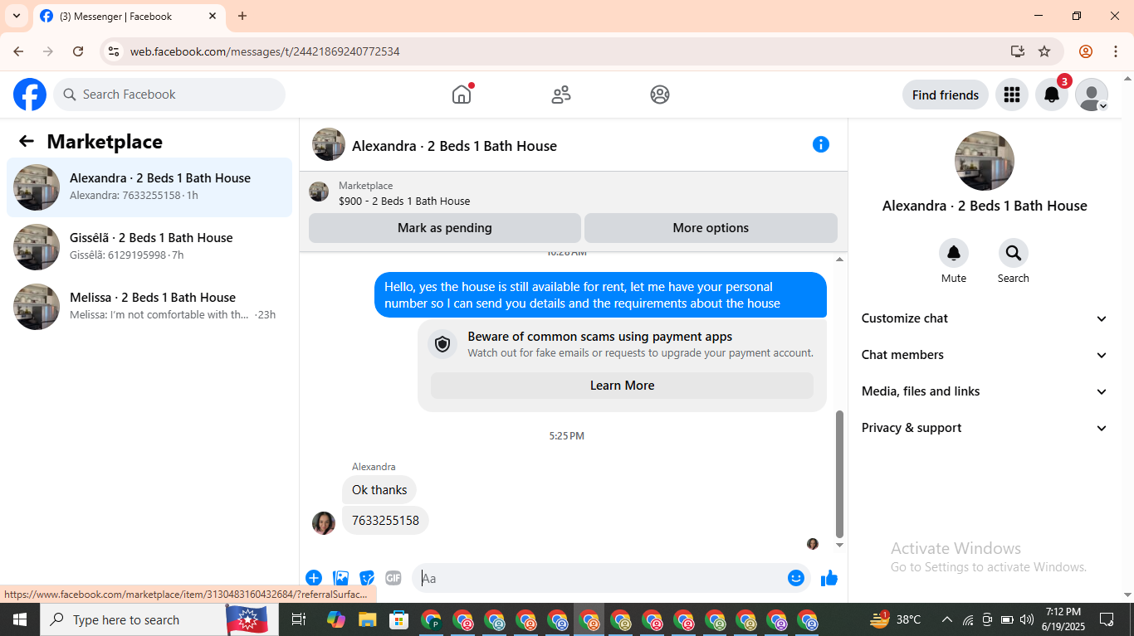Go back with the browser back arrow
Screen dimensions: 1134x636
point(18,51)
